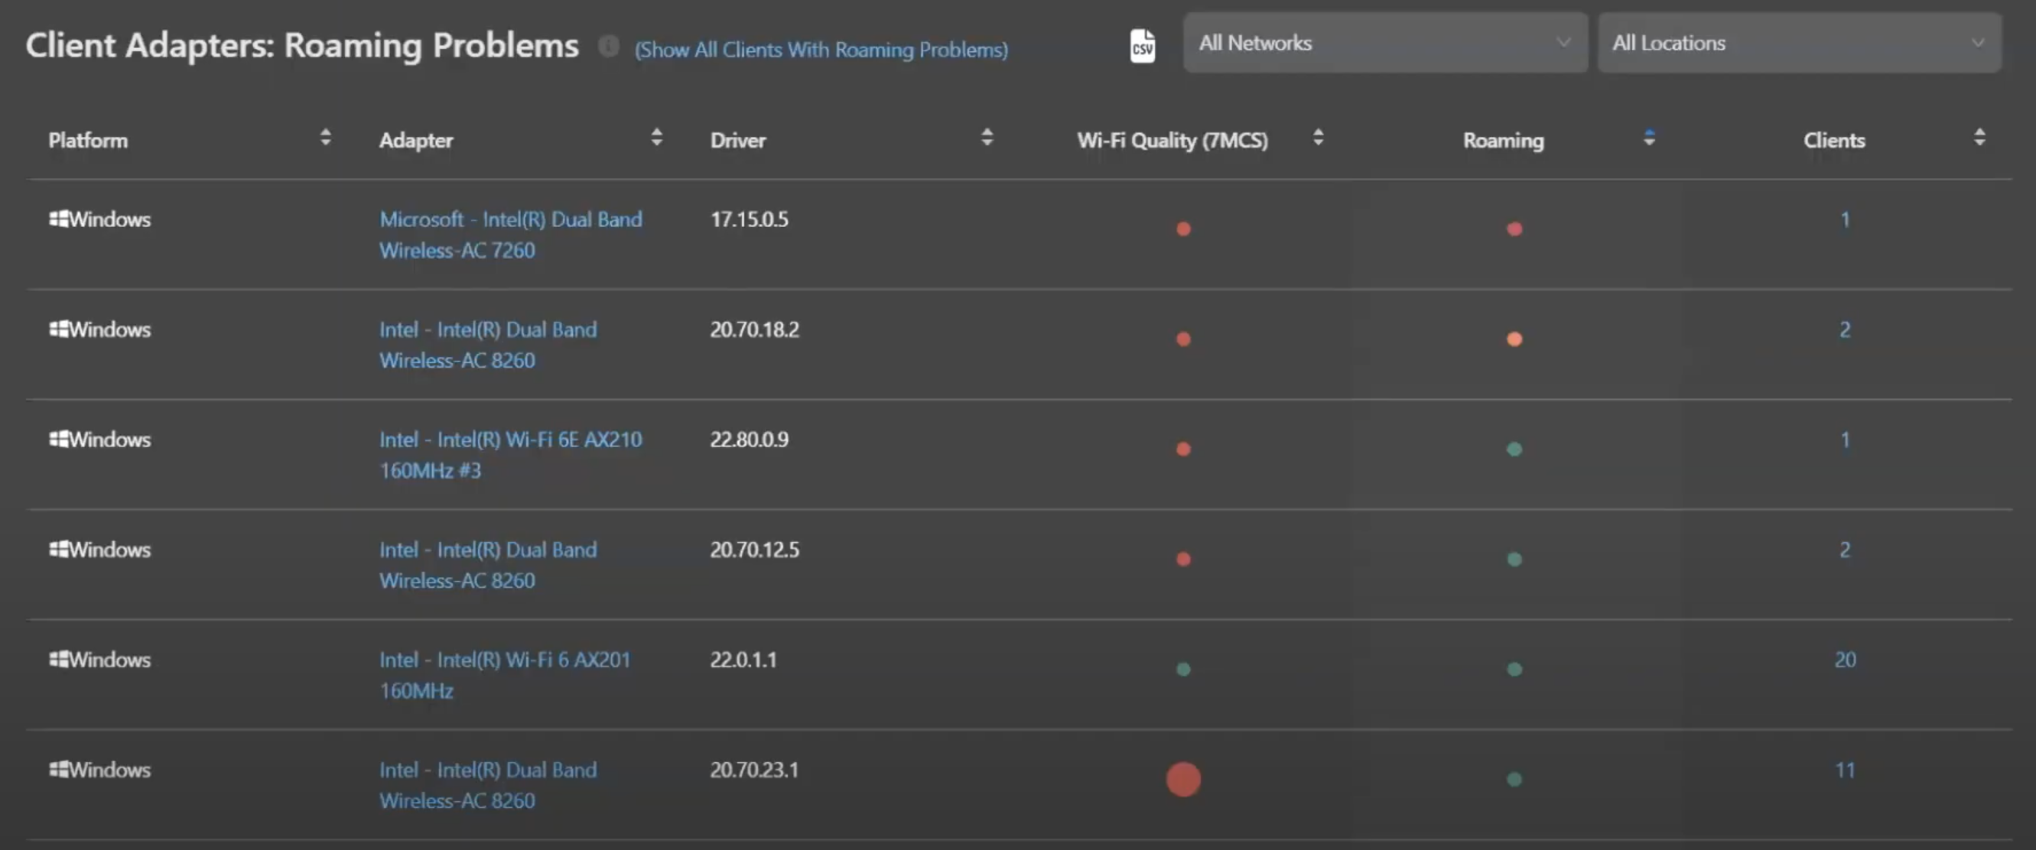The image size is (2036, 850).
Task: Open the All Locations dropdown
Action: tap(1800, 43)
